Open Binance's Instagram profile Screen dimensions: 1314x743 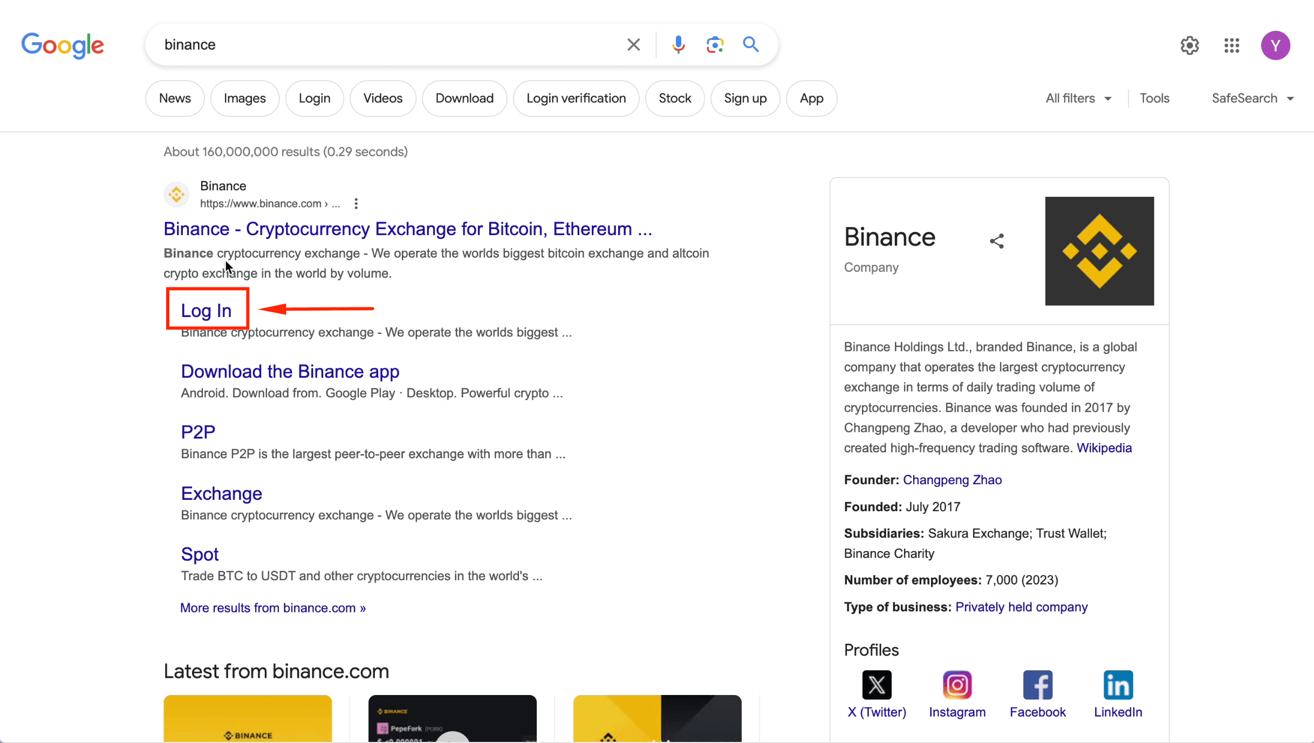(x=957, y=685)
